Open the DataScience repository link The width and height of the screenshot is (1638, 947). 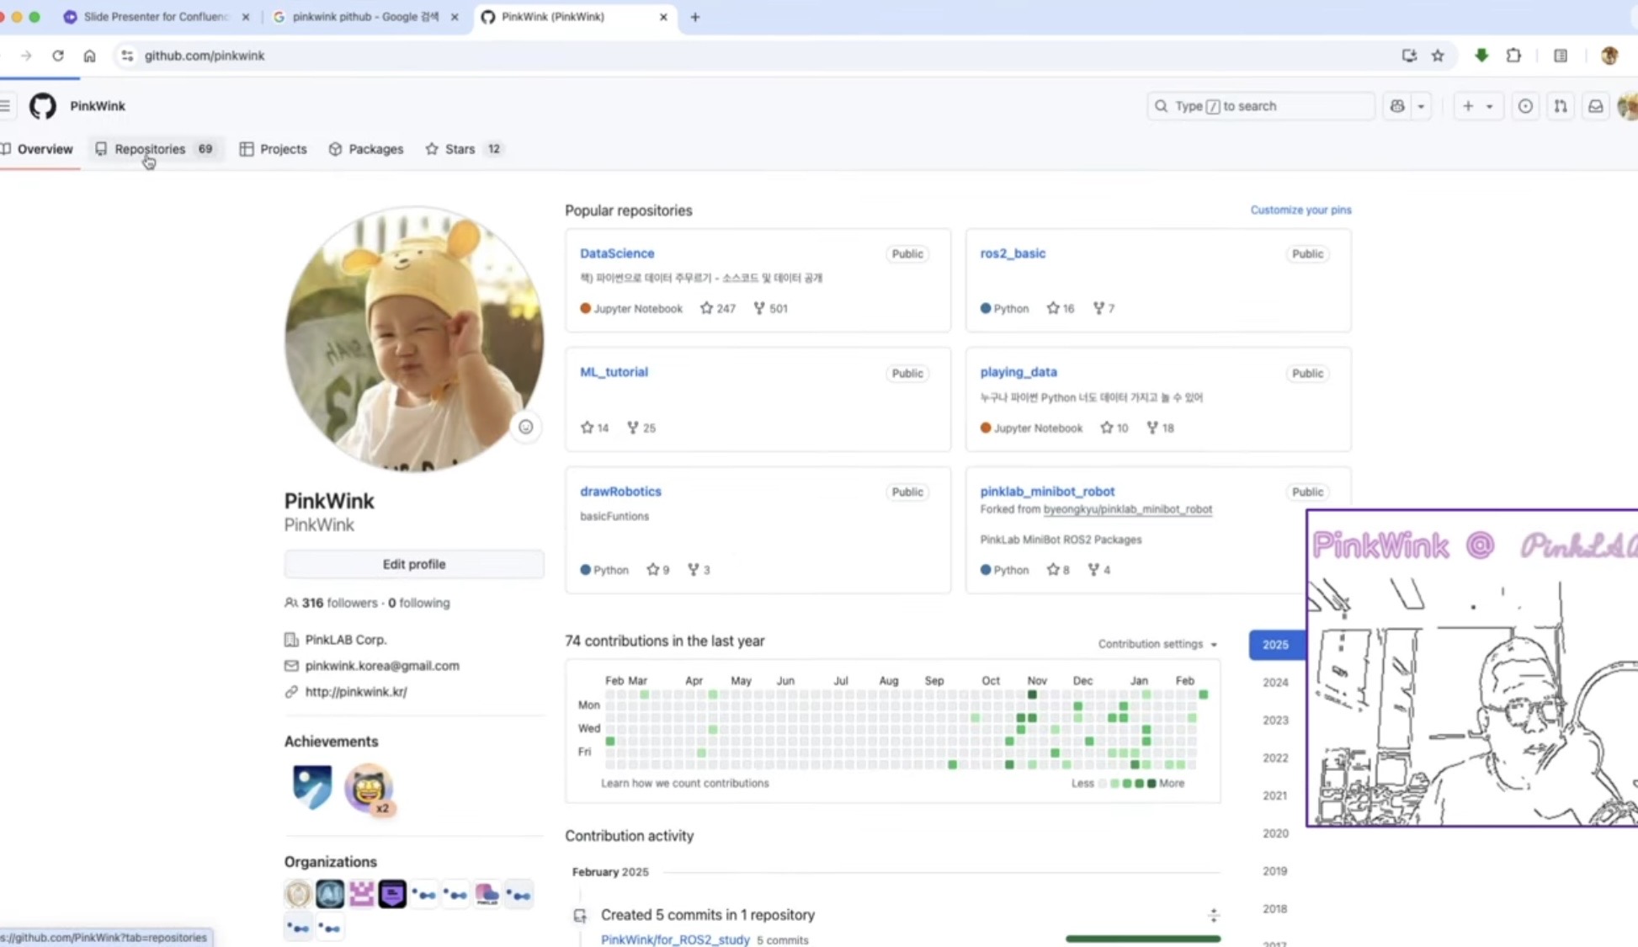pos(616,253)
